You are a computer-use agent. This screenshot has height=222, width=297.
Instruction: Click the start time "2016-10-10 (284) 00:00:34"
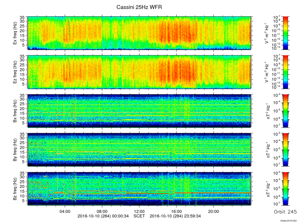click(103, 216)
